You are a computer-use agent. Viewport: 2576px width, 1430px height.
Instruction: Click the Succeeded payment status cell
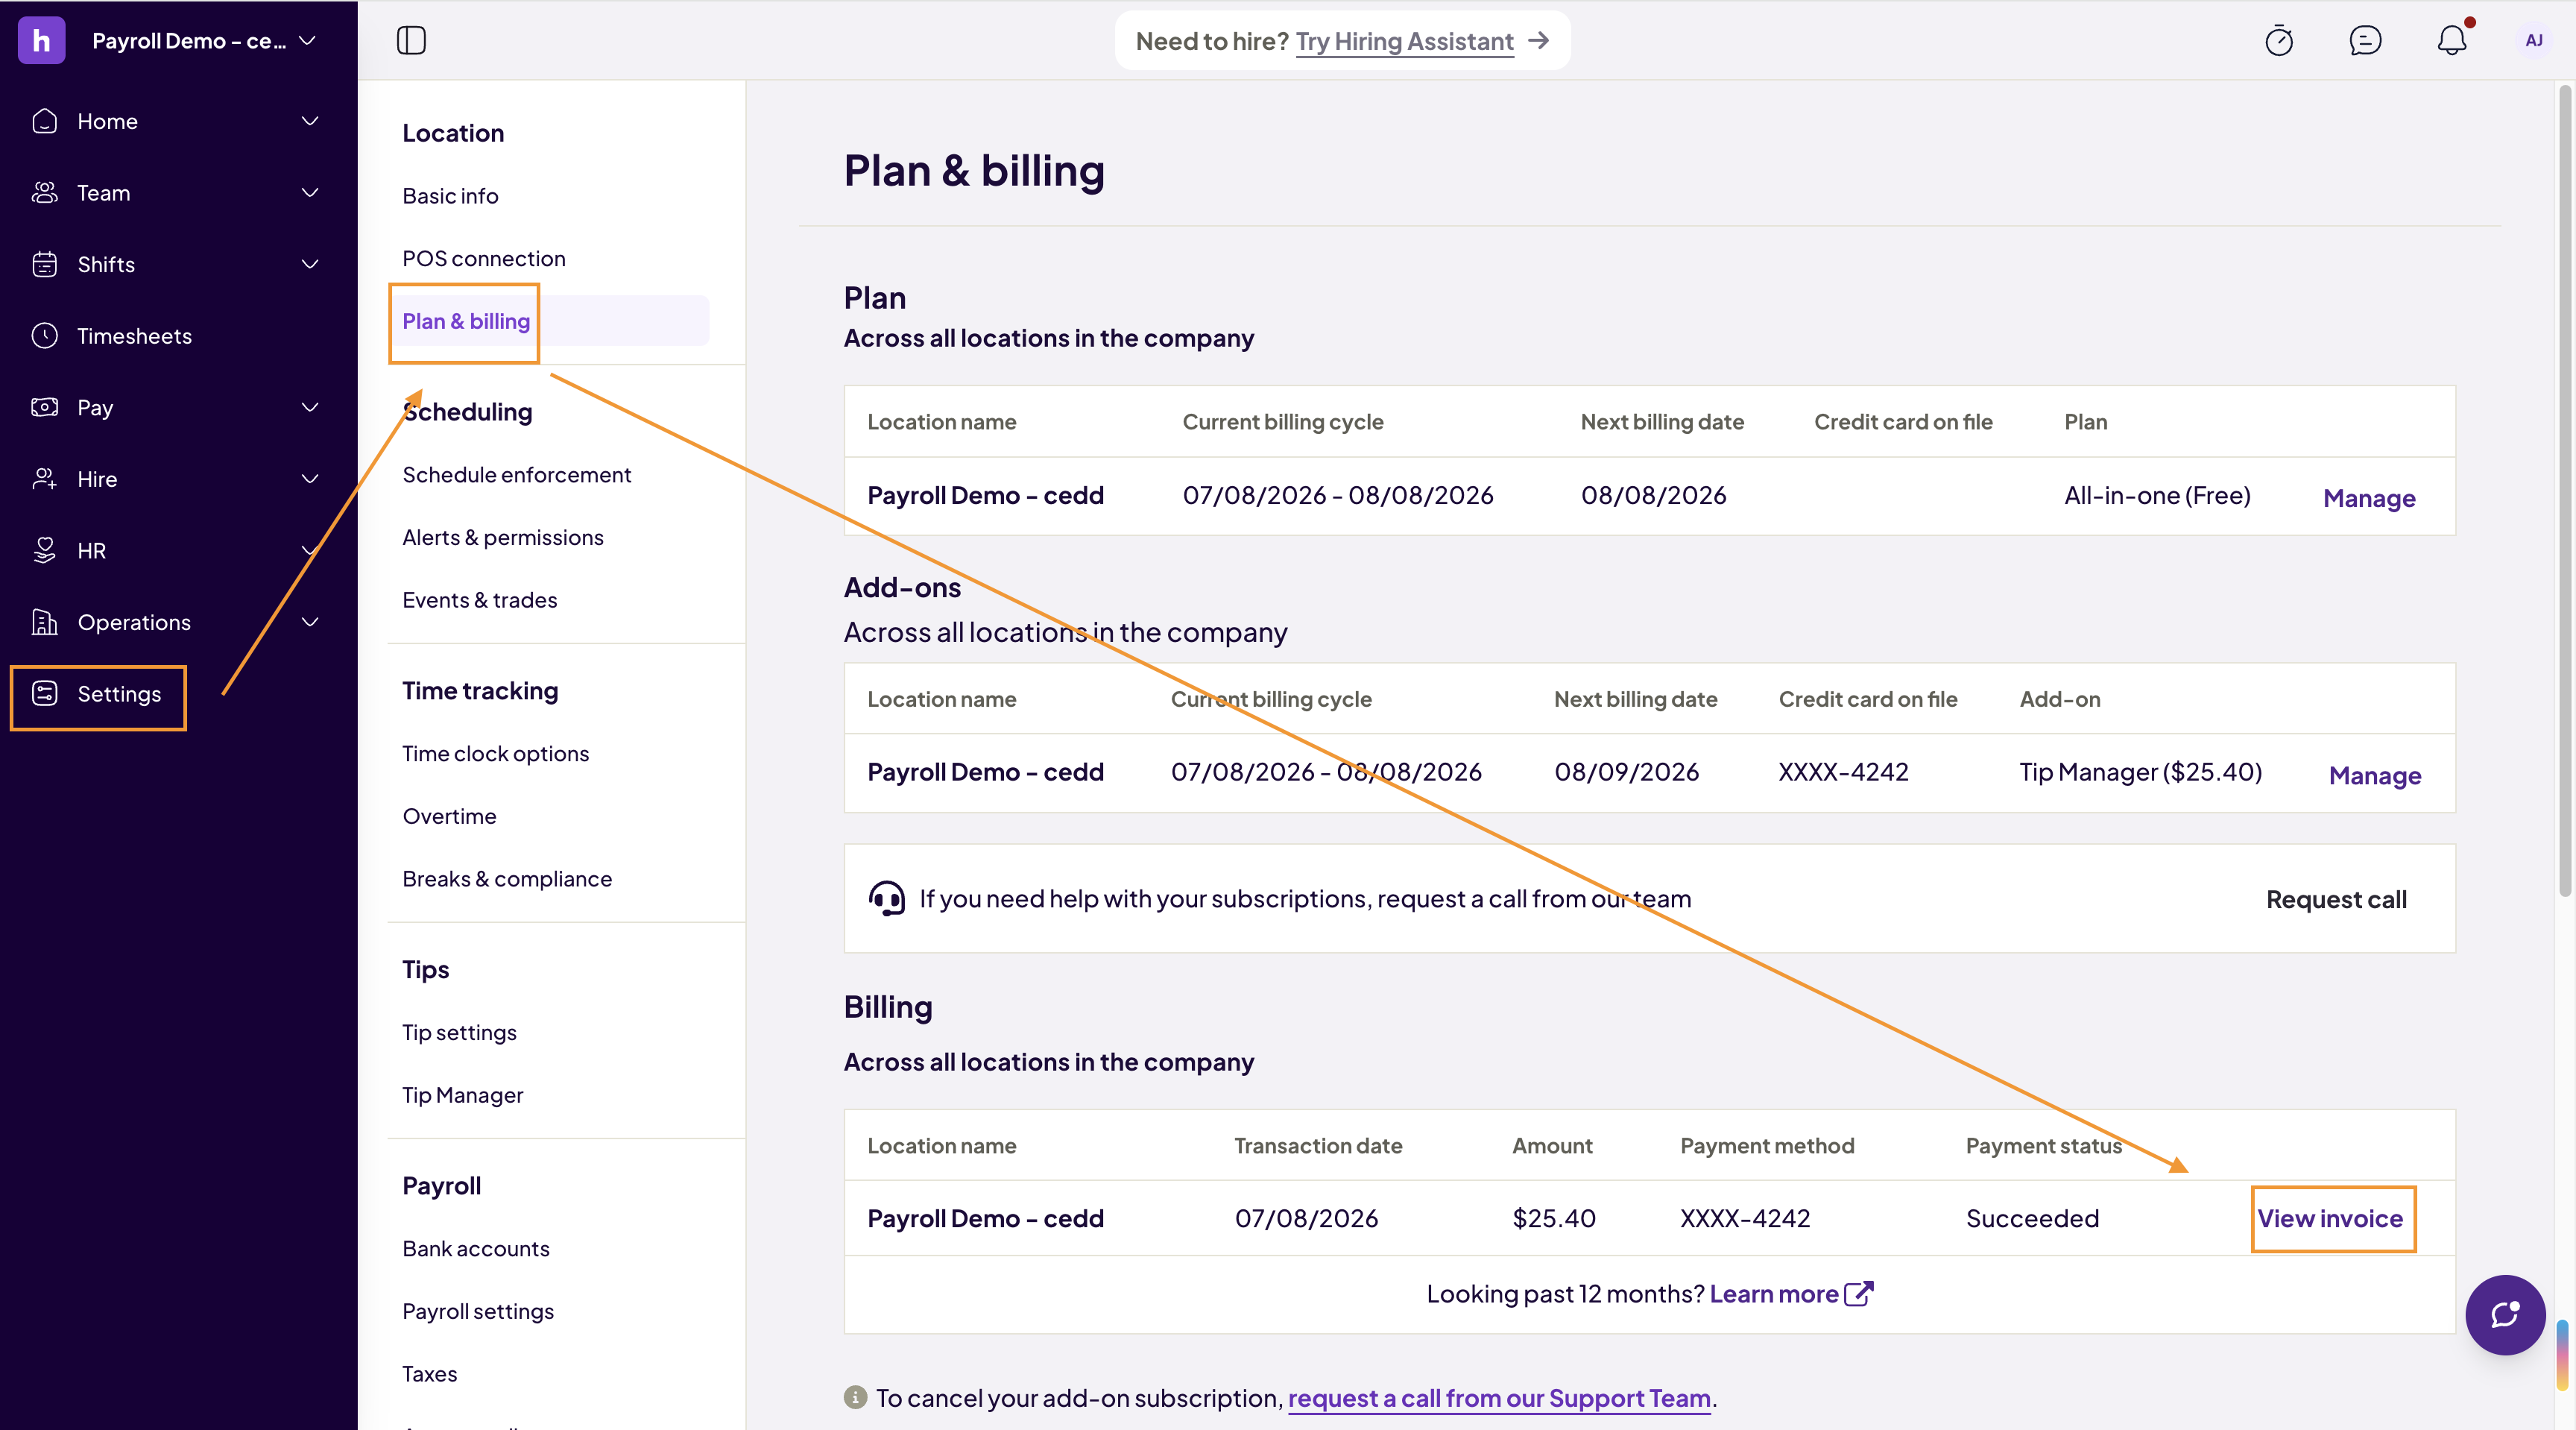[x=2032, y=1218]
